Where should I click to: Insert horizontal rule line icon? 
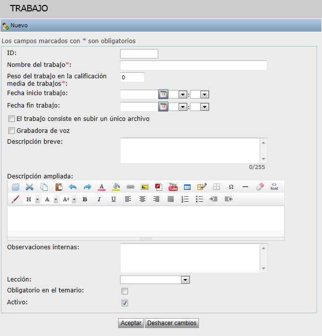point(245,187)
